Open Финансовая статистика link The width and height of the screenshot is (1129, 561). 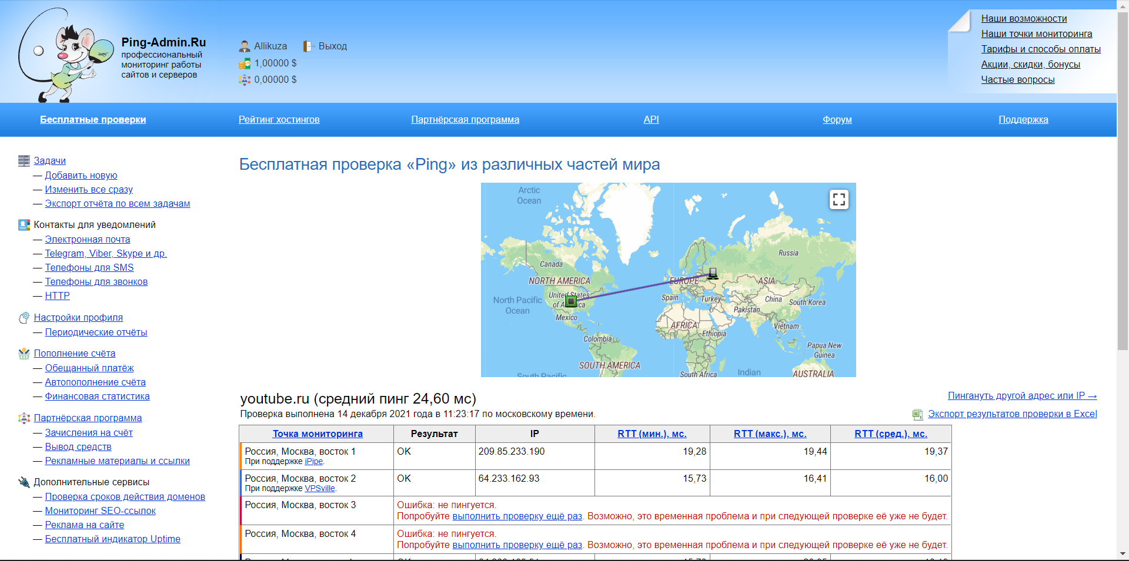(98, 397)
